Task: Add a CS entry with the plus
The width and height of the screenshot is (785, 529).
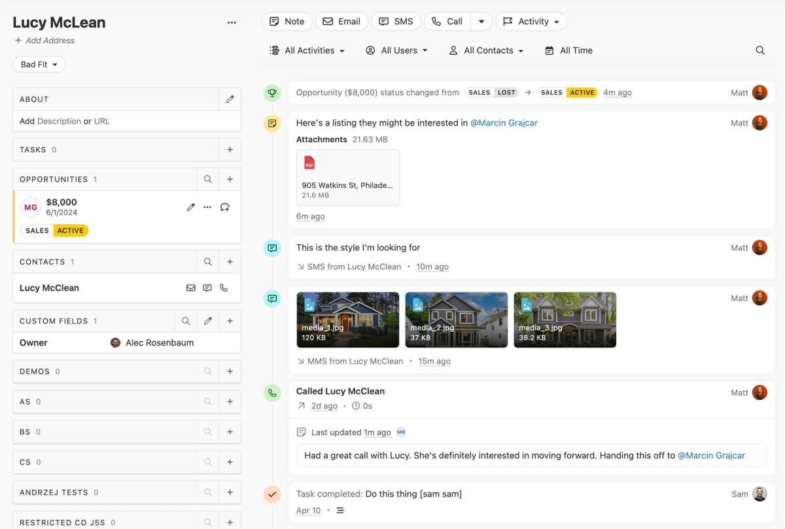Action: click(x=230, y=462)
